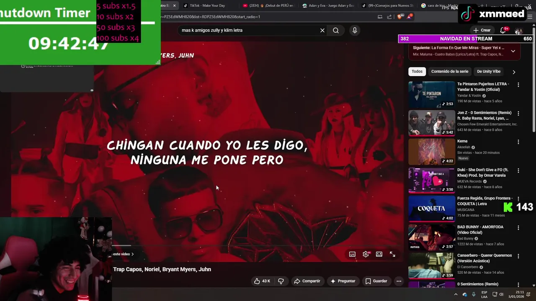Open Duki She Don't Give a FO thumbnail
The image size is (536, 301).
432,180
